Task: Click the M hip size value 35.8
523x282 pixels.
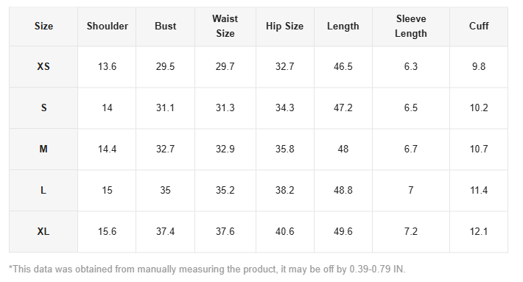Action: [x=284, y=149]
